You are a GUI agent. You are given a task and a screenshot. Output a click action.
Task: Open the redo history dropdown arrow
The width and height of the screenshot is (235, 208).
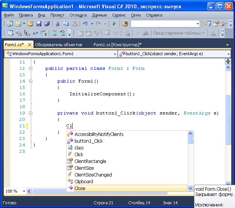point(105,24)
